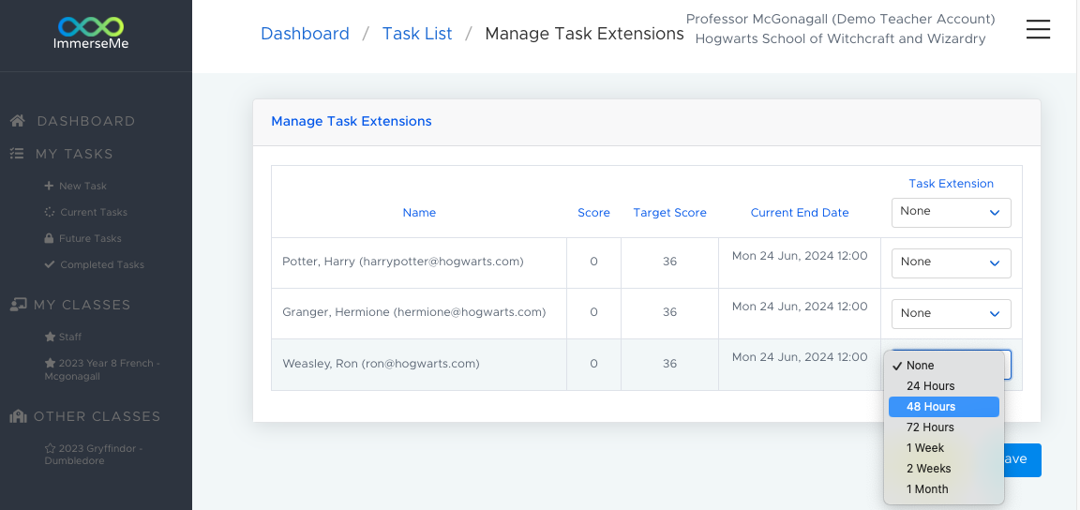Open the Staff class

pyautogui.click(x=70, y=337)
